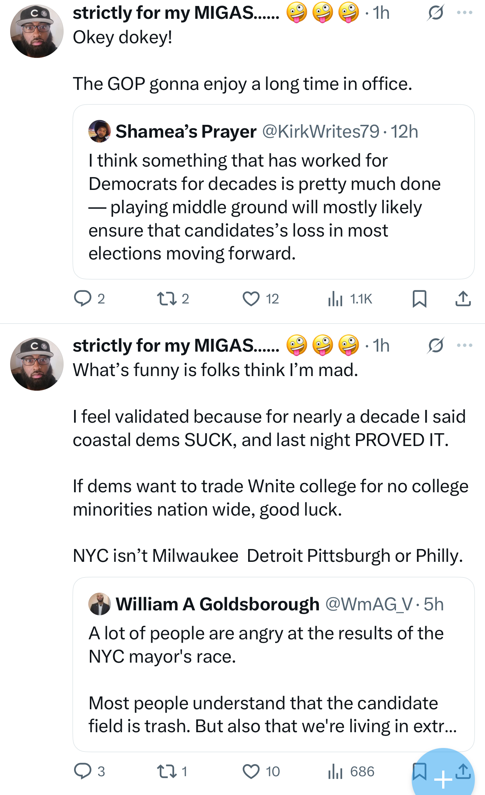
Task: Visit the @KirkWrites79 handle
Action: 320,132
